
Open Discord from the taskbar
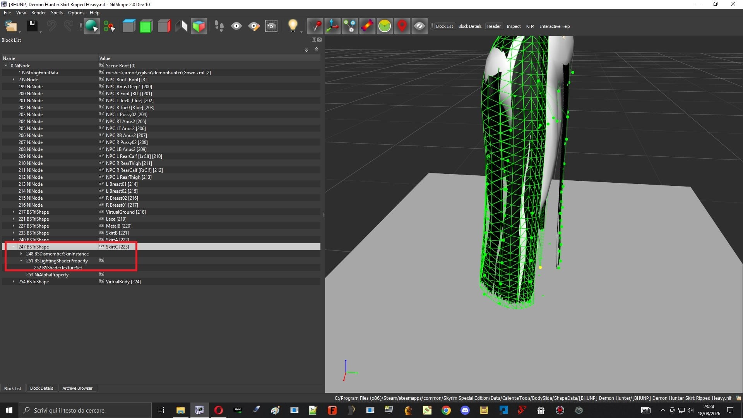pyautogui.click(x=465, y=410)
